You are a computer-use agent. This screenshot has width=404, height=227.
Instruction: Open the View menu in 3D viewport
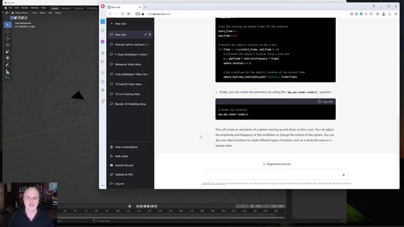click(x=35, y=13)
